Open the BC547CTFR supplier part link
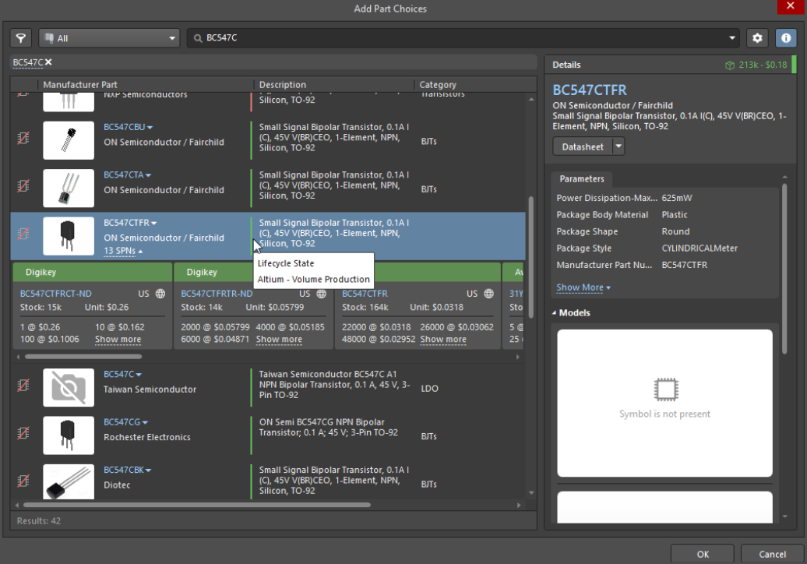The width and height of the screenshot is (807, 564). tap(365, 294)
